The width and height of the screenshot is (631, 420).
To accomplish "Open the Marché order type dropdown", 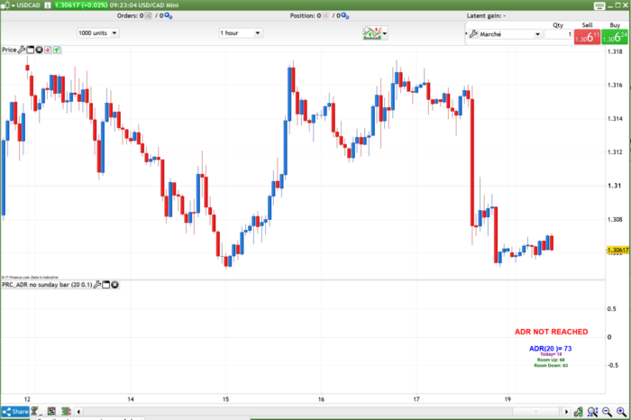I will click(x=510, y=34).
